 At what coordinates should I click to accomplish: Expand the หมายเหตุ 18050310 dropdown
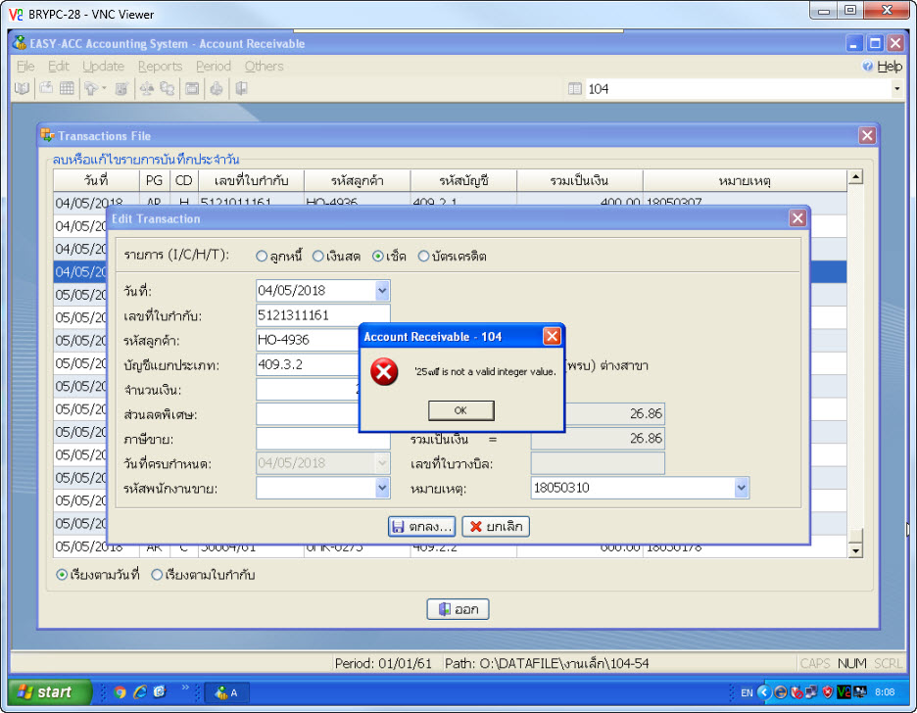[x=741, y=488]
